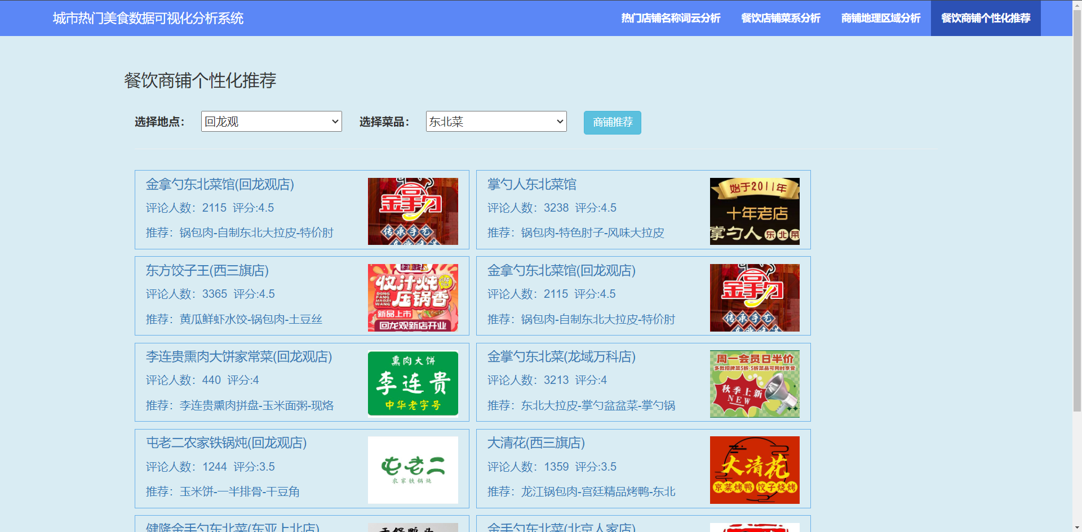Click text 评论人数：3213 评分:4
1082x532 pixels.
[x=547, y=380]
